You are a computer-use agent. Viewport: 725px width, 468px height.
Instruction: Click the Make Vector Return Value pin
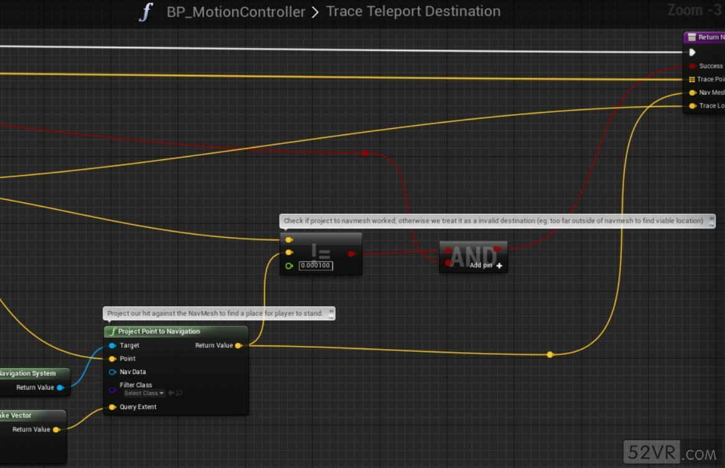click(56, 429)
